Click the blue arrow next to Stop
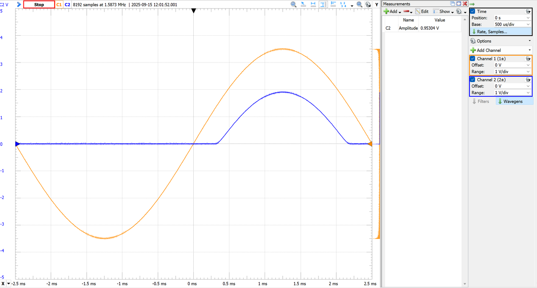 (19, 5)
